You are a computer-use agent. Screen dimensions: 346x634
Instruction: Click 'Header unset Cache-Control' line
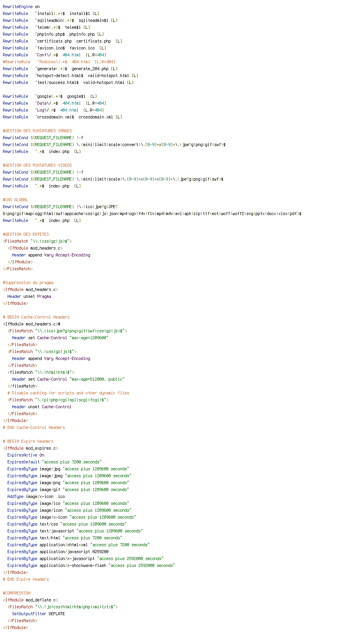pyautogui.click(x=42, y=407)
